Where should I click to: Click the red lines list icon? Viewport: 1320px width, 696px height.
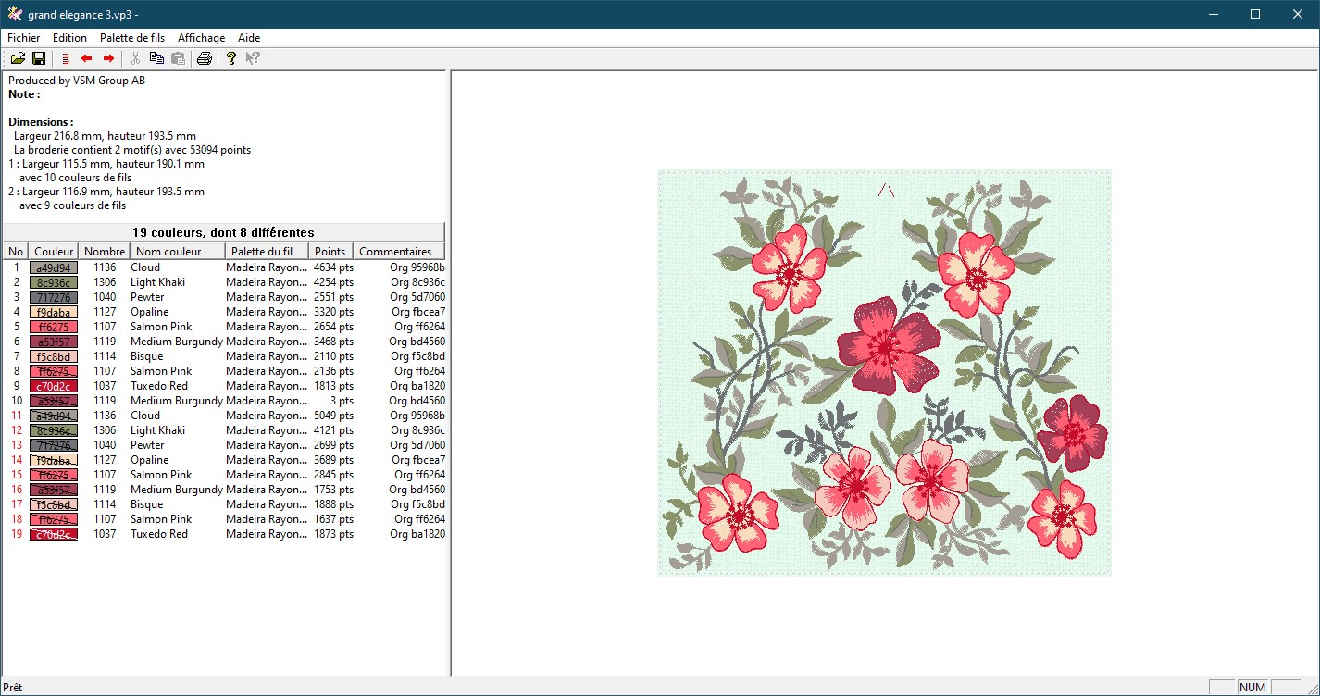click(66, 58)
